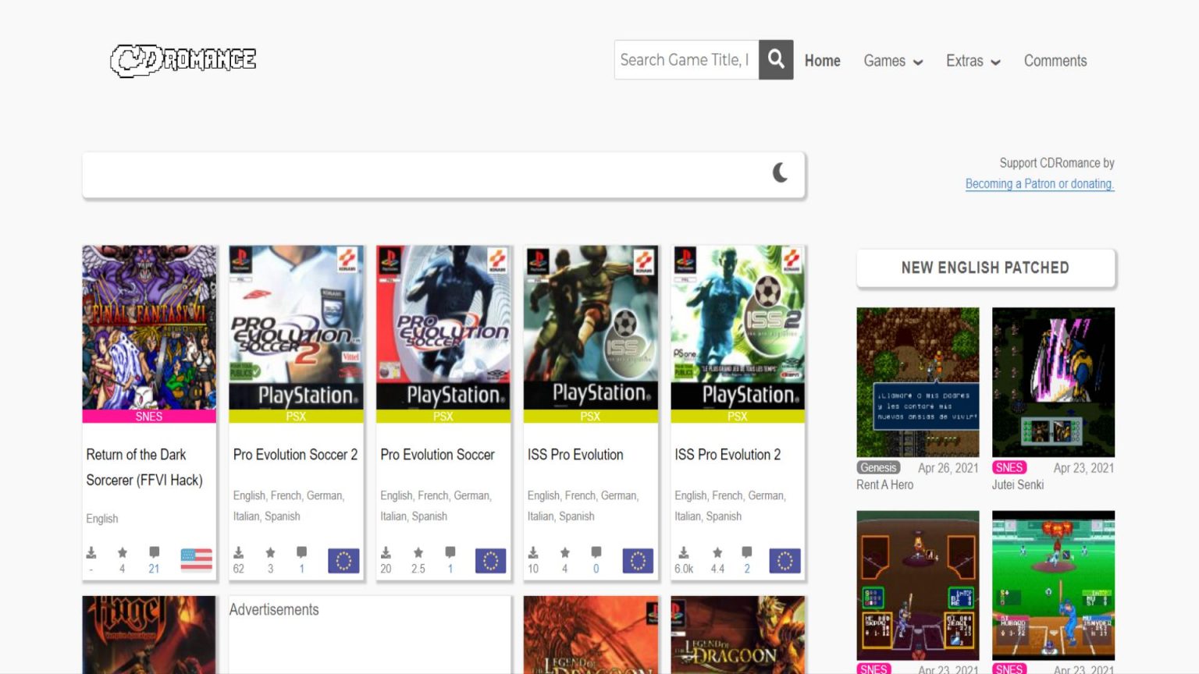Image resolution: width=1199 pixels, height=674 pixels.
Task: Toggle dark mode with the moon icon
Action: (x=780, y=173)
